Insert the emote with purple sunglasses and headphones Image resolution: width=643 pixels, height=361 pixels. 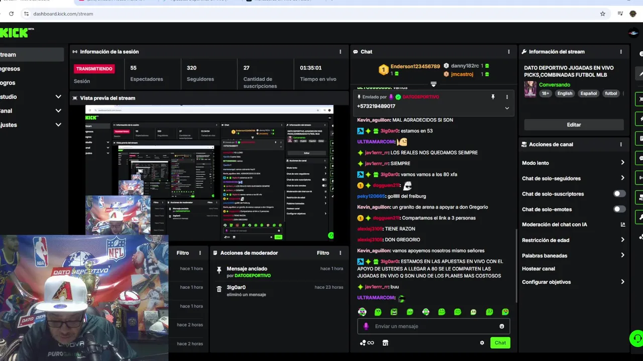(x=362, y=312)
